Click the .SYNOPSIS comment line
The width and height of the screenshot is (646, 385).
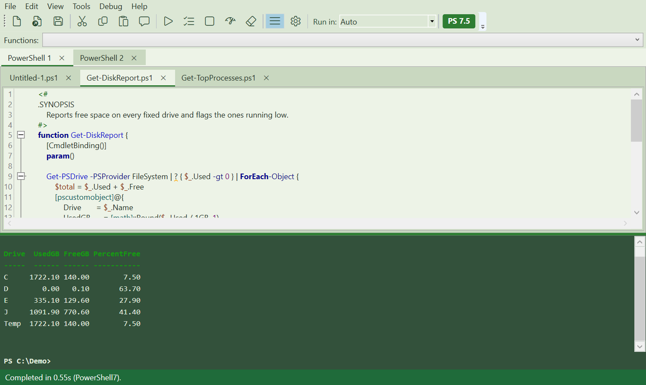pos(56,105)
